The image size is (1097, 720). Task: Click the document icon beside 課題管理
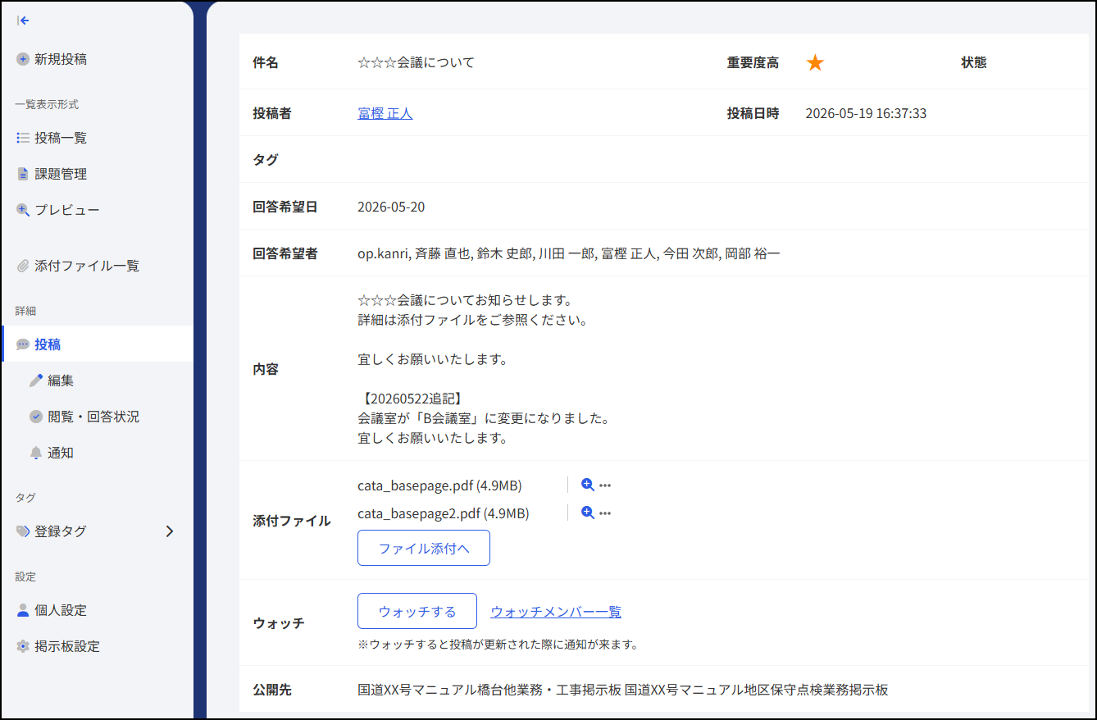[23, 174]
